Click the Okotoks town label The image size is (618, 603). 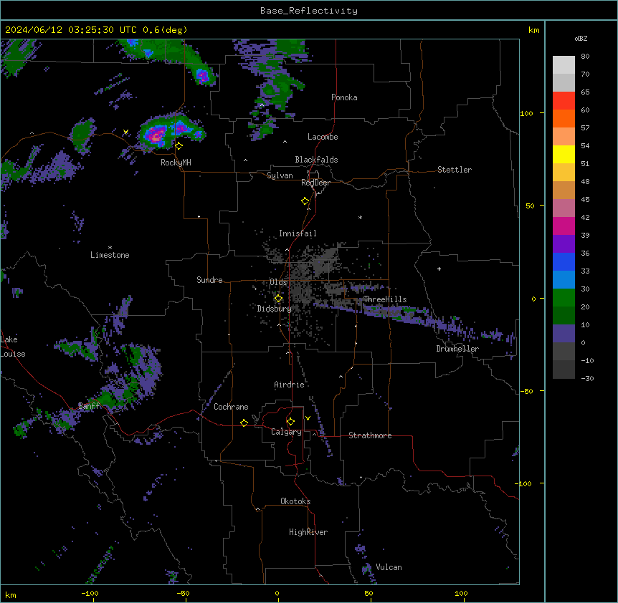pos(295,501)
